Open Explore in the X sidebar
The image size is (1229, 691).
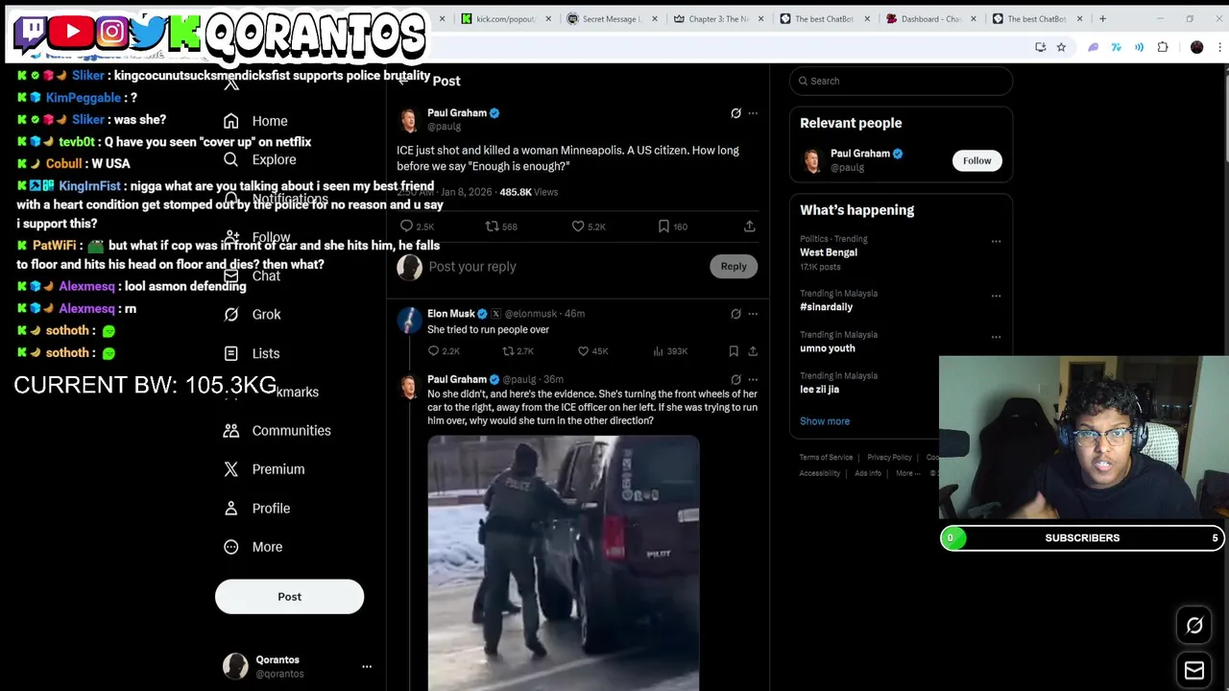coord(259,159)
